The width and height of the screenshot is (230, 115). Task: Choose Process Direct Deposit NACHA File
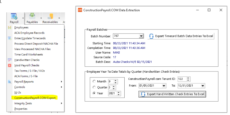[36, 44]
